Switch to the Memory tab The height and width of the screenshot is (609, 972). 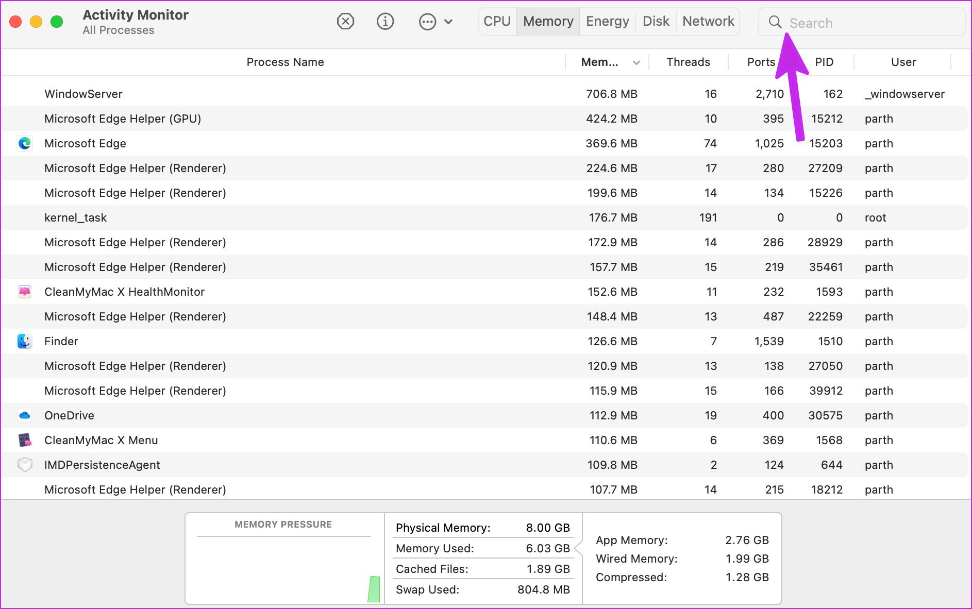(x=548, y=22)
